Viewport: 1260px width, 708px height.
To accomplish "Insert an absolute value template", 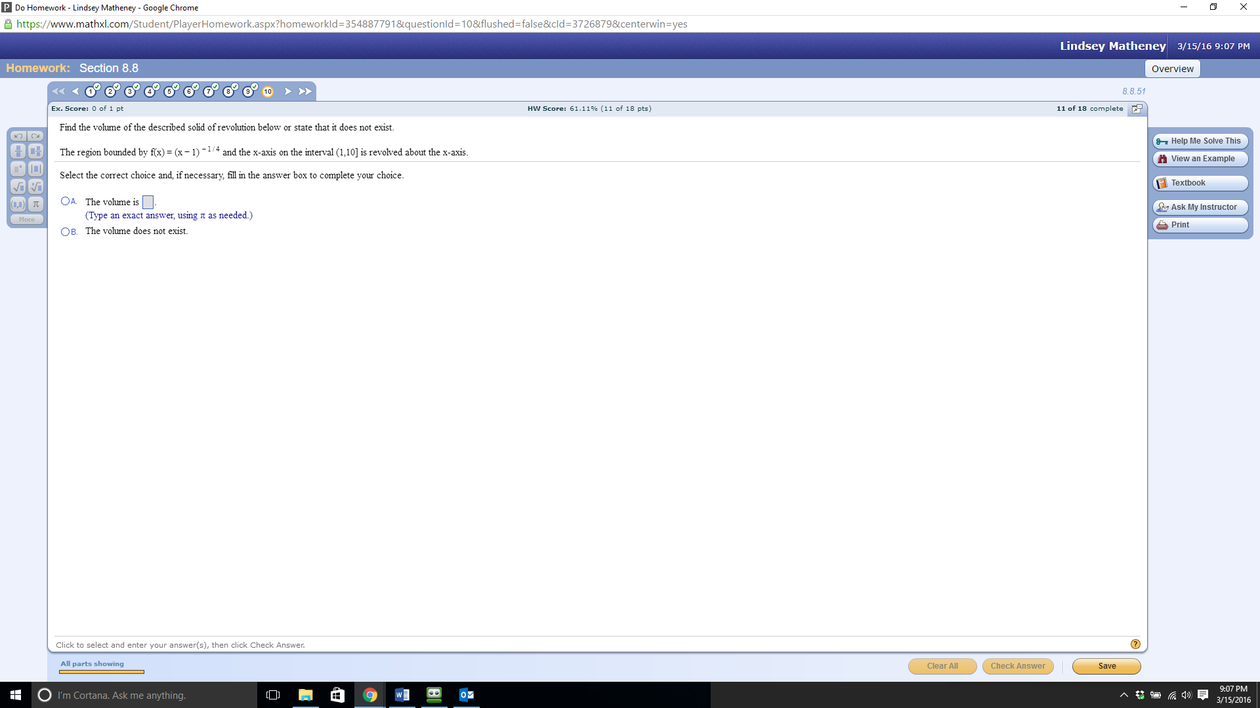I will [36, 168].
